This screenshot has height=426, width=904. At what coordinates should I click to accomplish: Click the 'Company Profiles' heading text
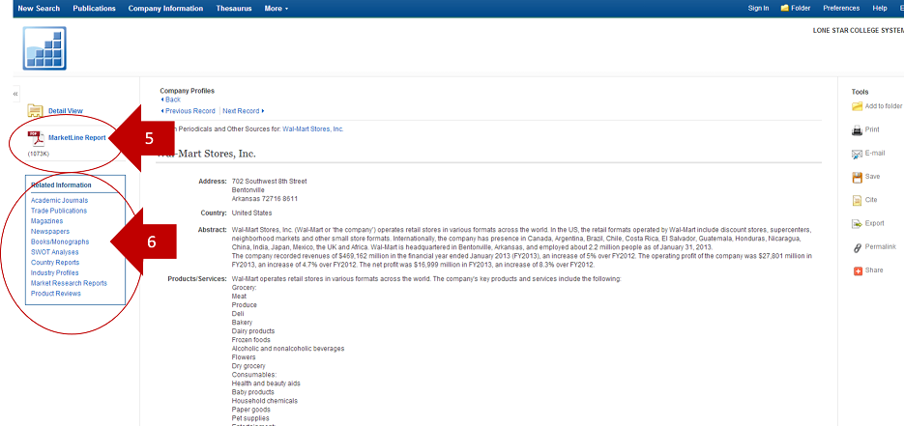pyautogui.click(x=187, y=91)
